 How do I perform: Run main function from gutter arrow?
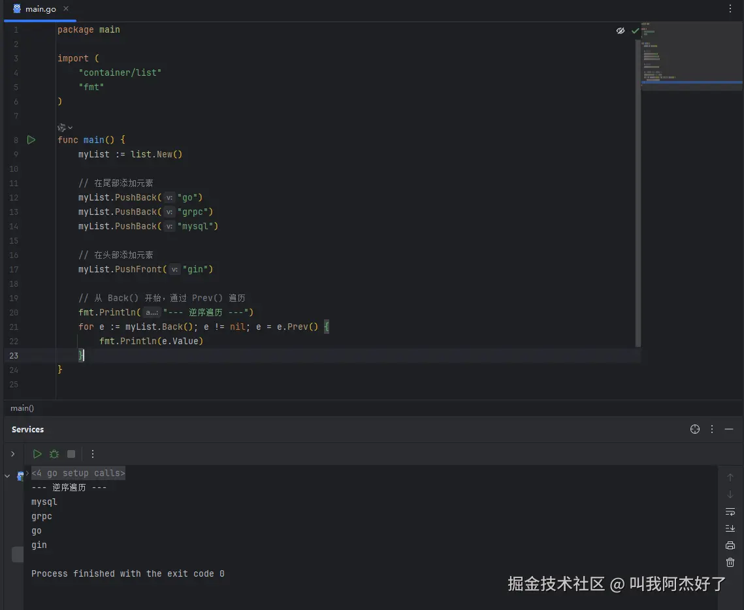31,140
